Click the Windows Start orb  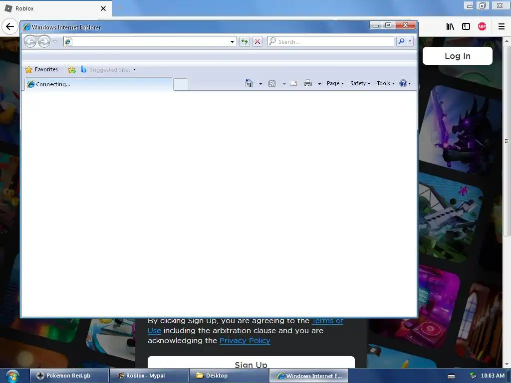click(x=12, y=376)
